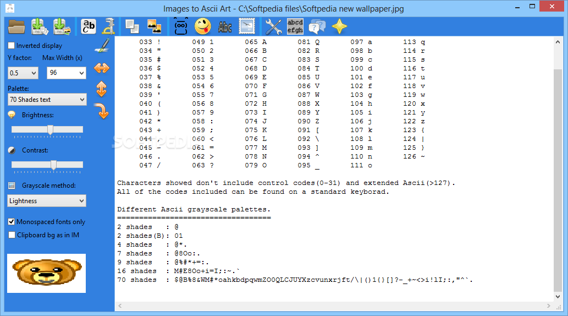This screenshot has width=568, height=316.
Task: Minimize the Images to Ascii Art window
Action: pyautogui.click(x=518, y=6)
